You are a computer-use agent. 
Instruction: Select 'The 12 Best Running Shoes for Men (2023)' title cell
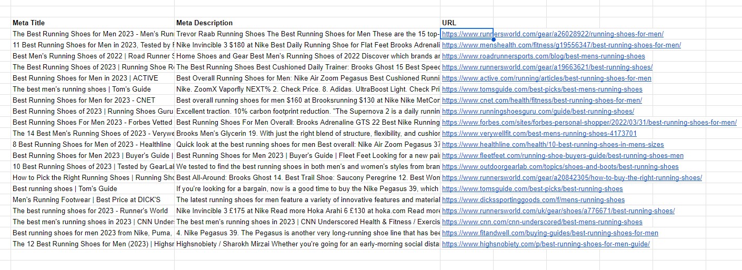click(93, 244)
